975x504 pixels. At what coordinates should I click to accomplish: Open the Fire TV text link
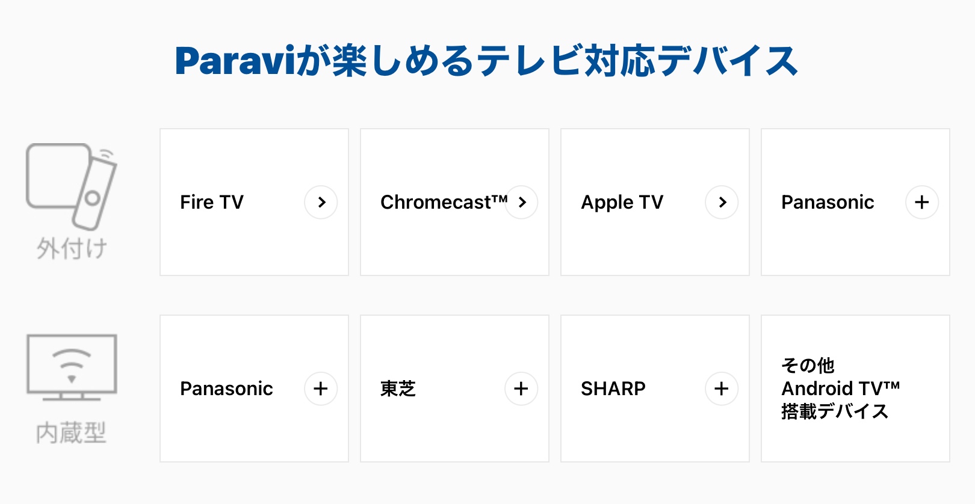(x=212, y=202)
